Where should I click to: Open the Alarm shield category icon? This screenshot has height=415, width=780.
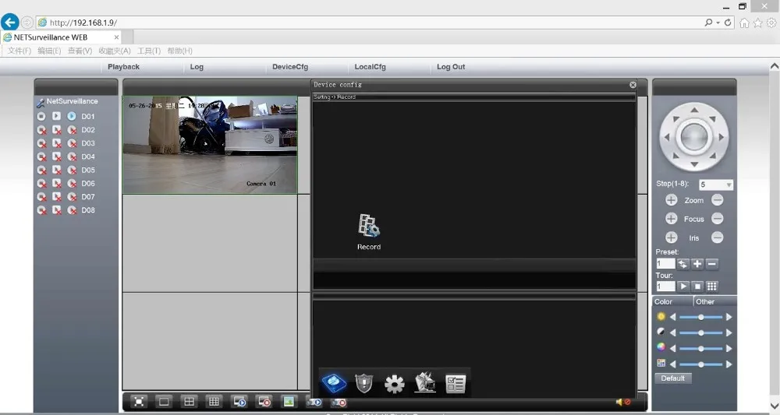364,384
